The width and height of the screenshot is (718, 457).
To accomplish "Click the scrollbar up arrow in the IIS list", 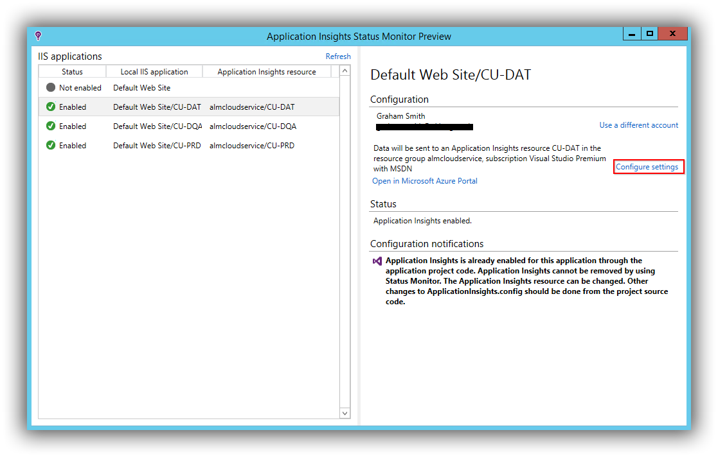I will click(345, 71).
